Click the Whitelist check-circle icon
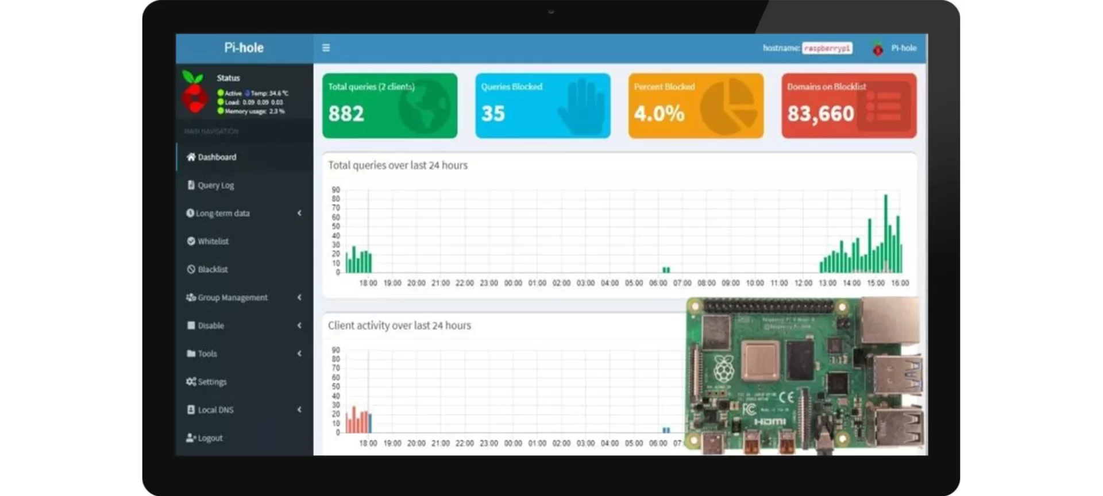Viewport: 1103px width, 496px height. [191, 241]
